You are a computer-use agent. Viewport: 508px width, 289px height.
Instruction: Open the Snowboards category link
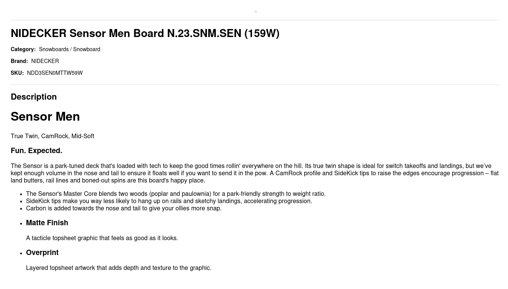[54, 49]
